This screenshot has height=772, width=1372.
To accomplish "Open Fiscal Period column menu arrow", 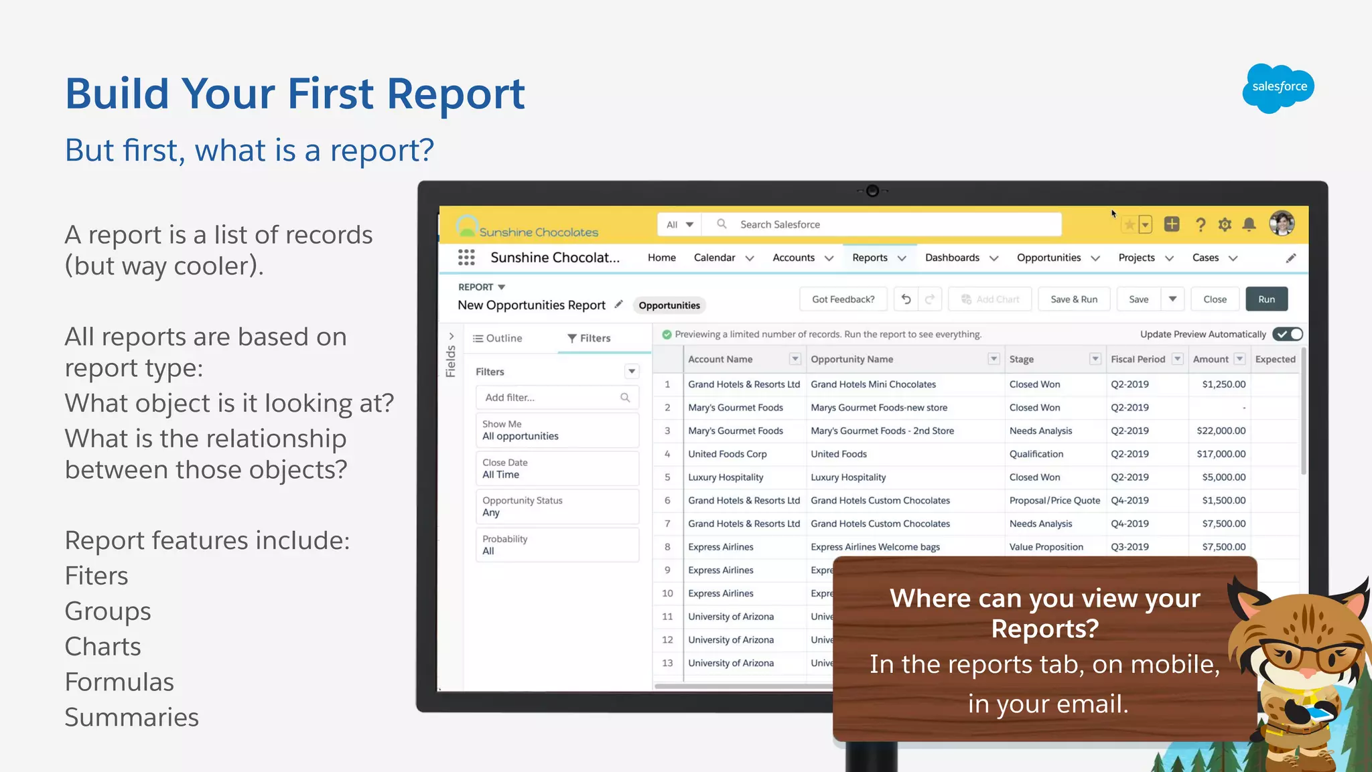I will 1178,360.
